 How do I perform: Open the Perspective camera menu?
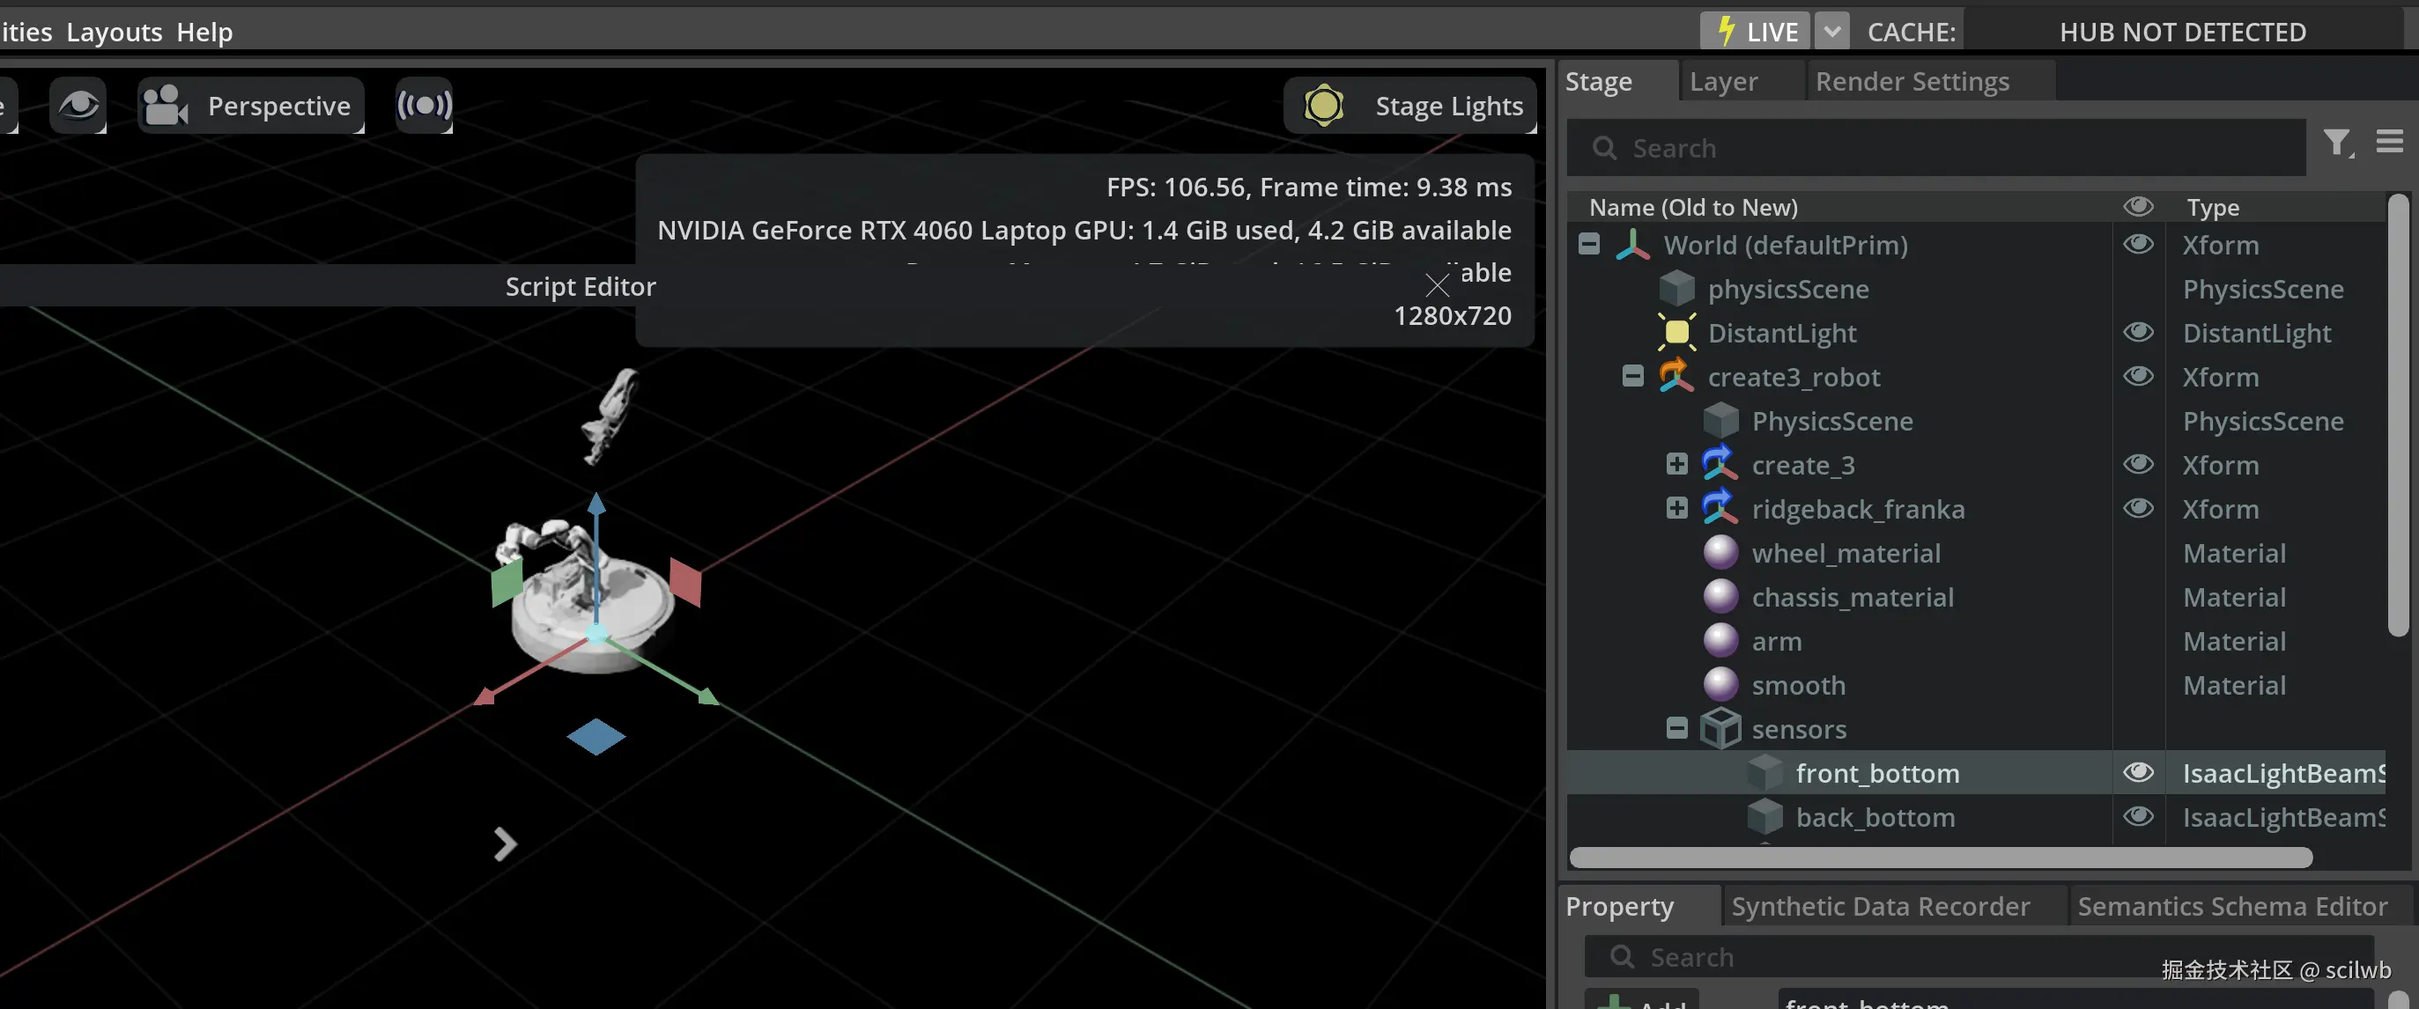pos(251,105)
